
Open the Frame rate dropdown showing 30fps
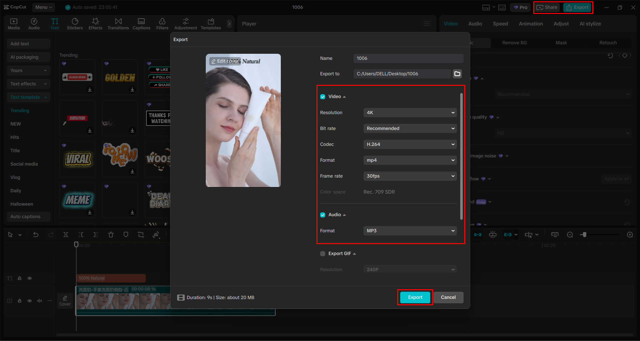tap(410, 176)
